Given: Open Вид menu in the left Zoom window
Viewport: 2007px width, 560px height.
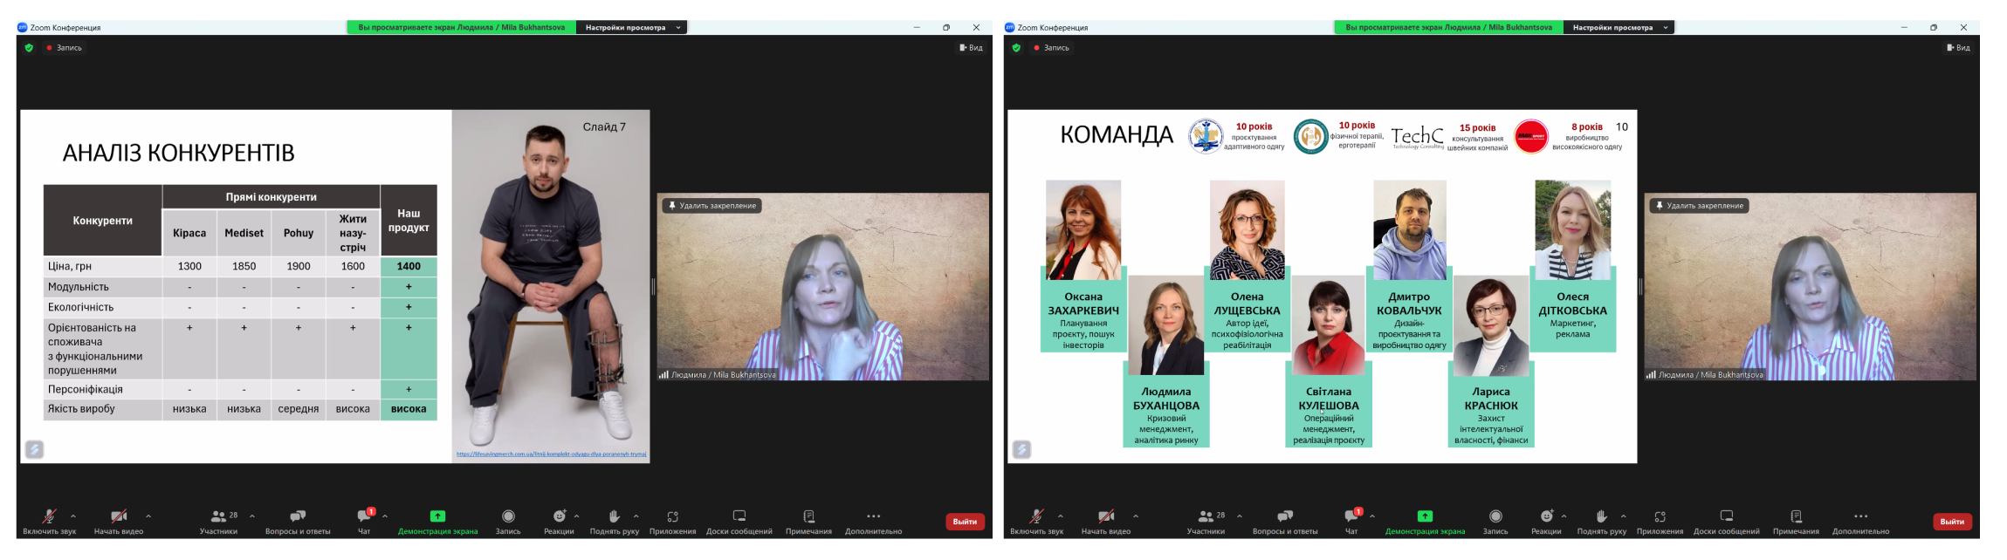Looking at the screenshot, I should (971, 48).
